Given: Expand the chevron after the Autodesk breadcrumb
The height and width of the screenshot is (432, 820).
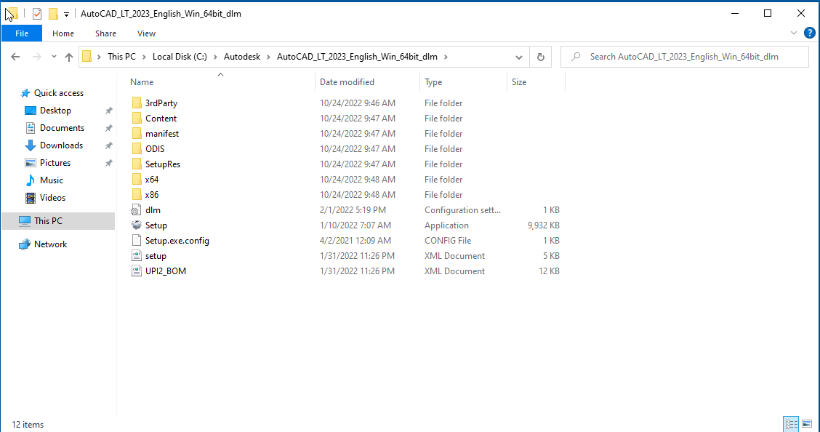Looking at the screenshot, I should 269,57.
